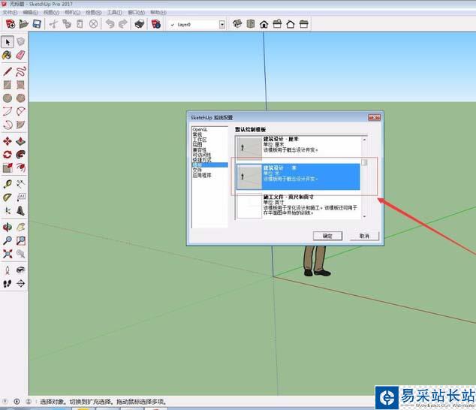The width and height of the screenshot is (476, 410).
Task: Activate the Axes tool
Action: 8,210
